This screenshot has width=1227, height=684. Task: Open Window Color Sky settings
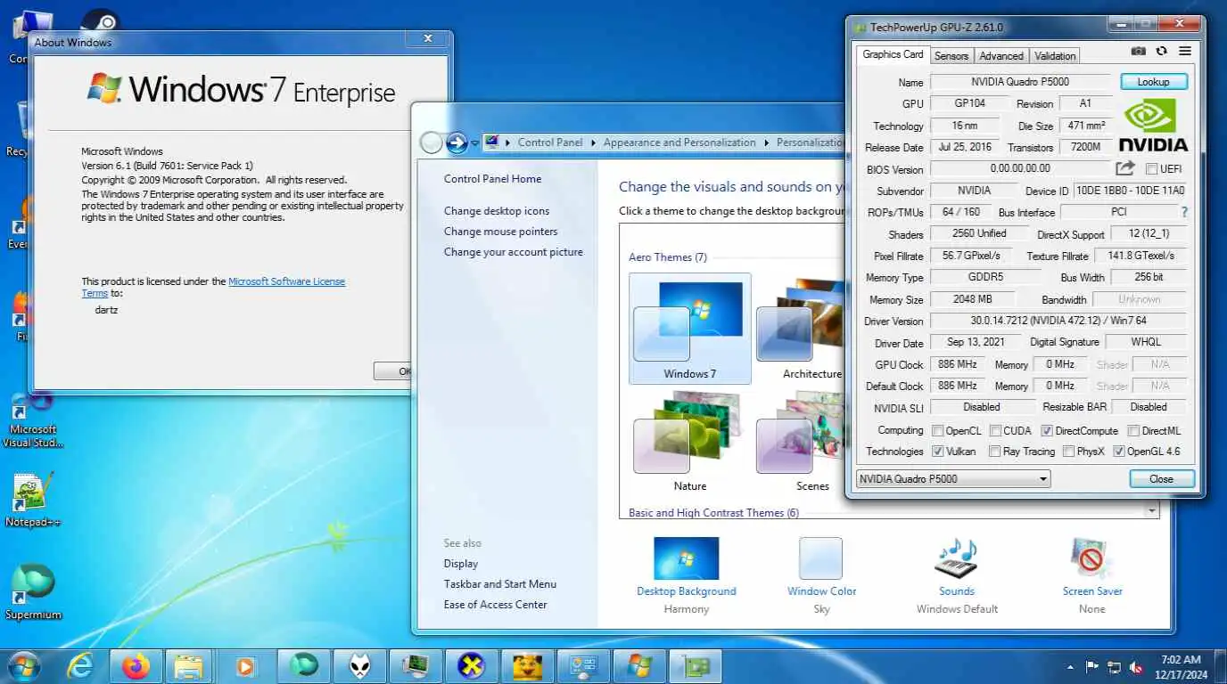coord(821,575)
